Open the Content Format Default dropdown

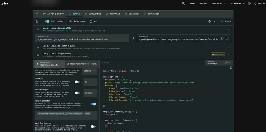point(89,71)
